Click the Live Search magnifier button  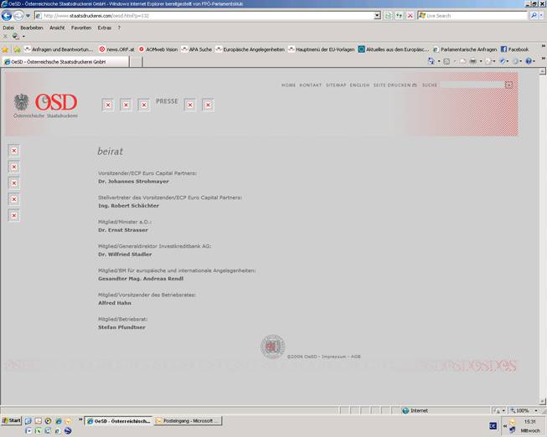click(x=534, y=15)
